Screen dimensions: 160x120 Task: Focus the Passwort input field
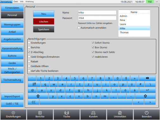pyautogui.click(x=97, y=18)
